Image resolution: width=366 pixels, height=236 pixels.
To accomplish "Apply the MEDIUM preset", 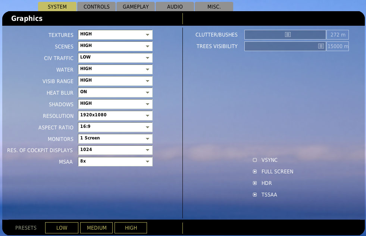I will [x=96, y=227].
